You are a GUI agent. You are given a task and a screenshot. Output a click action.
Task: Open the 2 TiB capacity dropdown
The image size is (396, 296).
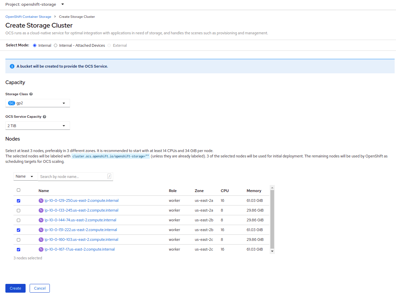click(x=38, y=126)
